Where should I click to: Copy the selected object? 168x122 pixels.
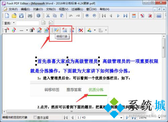(55, 15)
